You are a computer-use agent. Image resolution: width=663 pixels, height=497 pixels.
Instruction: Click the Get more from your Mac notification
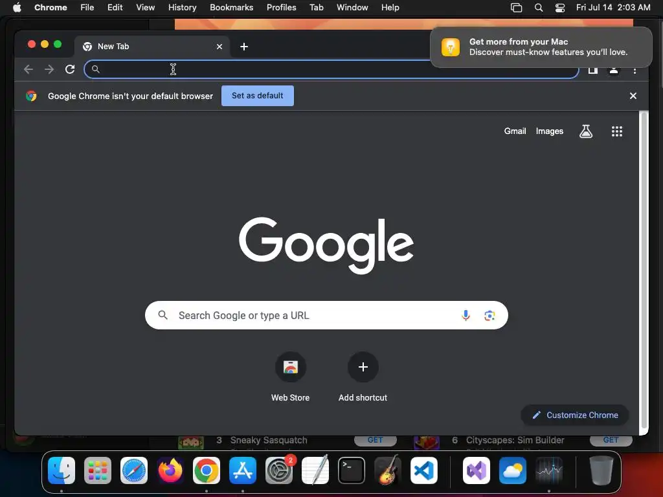[x=541, y=47]
